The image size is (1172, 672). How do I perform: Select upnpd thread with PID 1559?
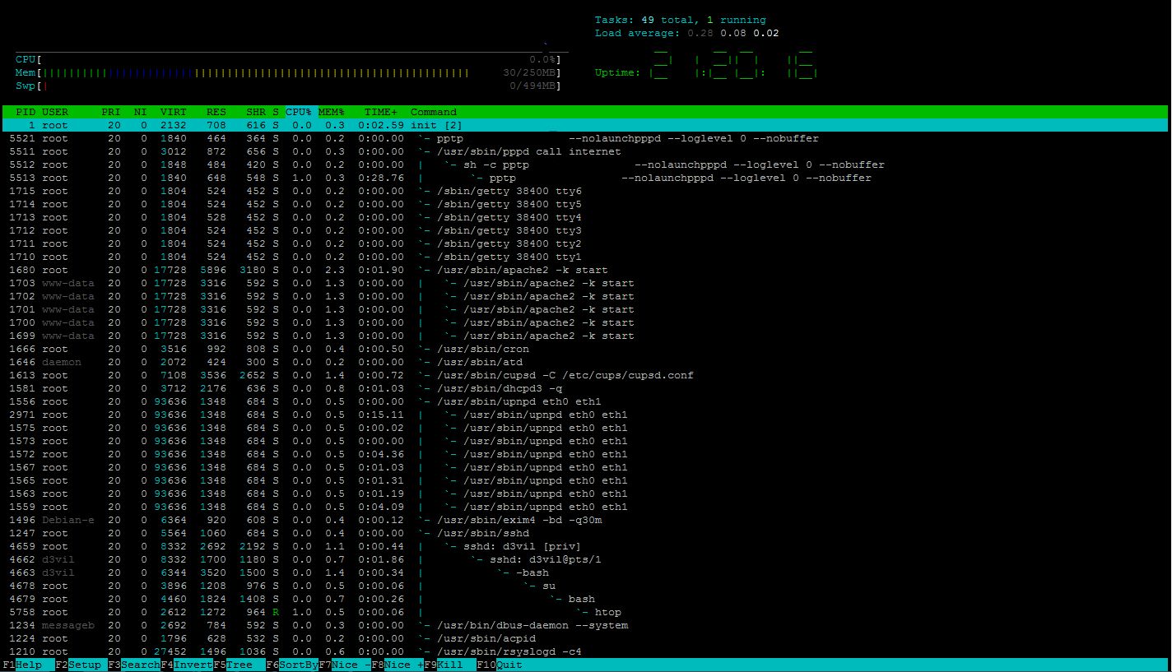pyautogui.click(x=585, y=507)
